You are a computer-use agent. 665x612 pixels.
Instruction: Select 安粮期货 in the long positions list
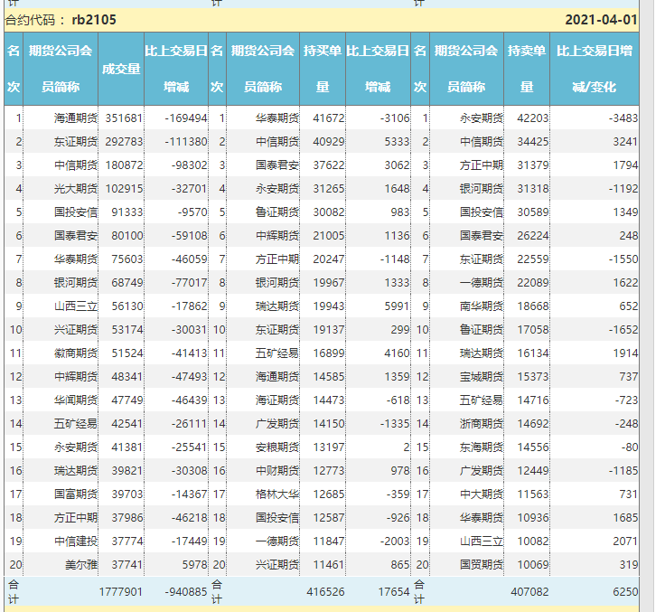click(x=277, y=447)
